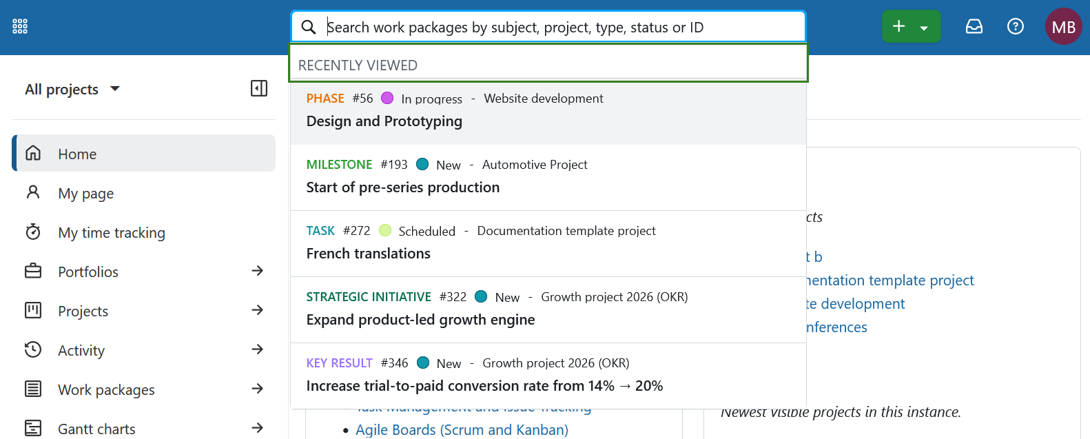The width and height of the screenshot is (1090, 439).
Task: Open Start of pre-series production result
Action: tap(548, 178)
